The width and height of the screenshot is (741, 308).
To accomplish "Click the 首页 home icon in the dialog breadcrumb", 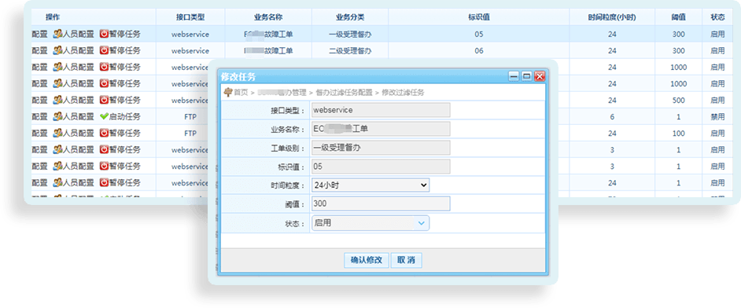I will point(228,92).
